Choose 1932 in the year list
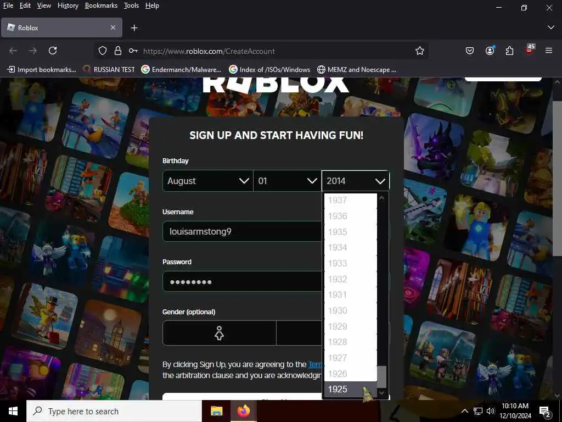 pyautogui.click(x=351, y=279)
